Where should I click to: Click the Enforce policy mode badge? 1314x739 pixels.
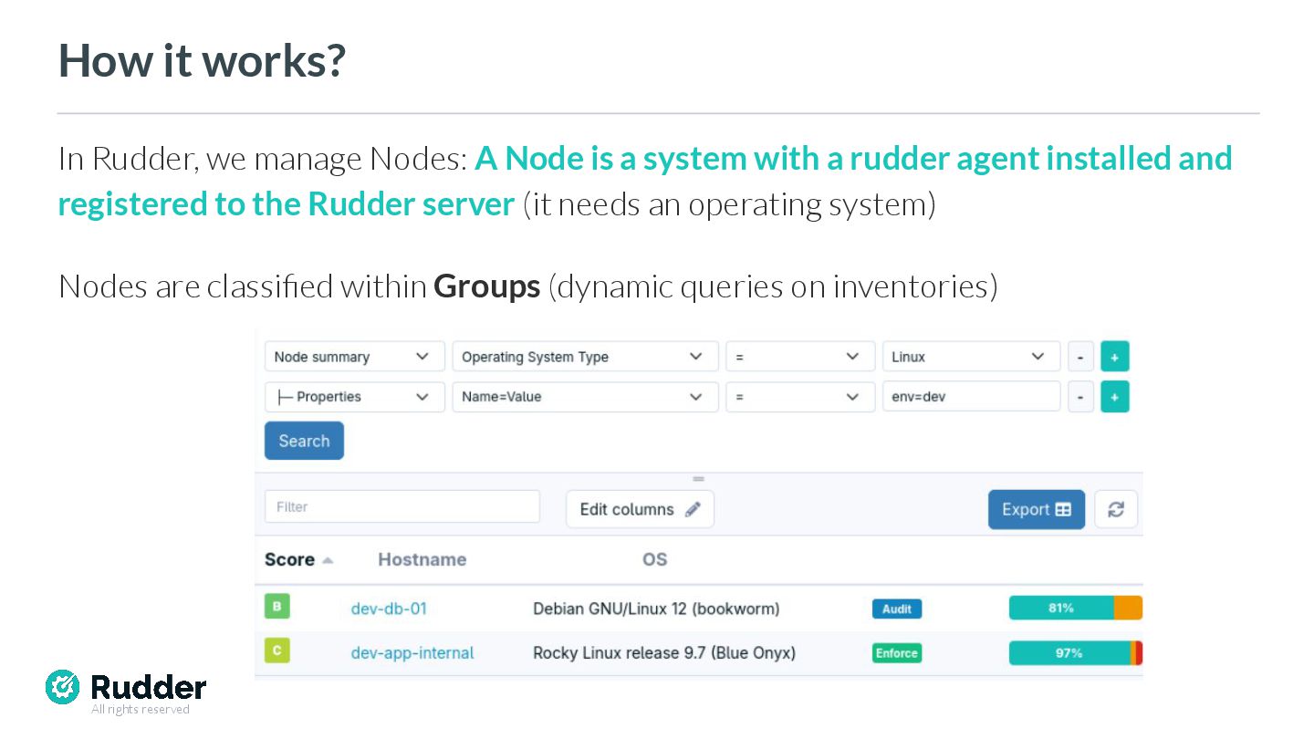coord(896,653)
